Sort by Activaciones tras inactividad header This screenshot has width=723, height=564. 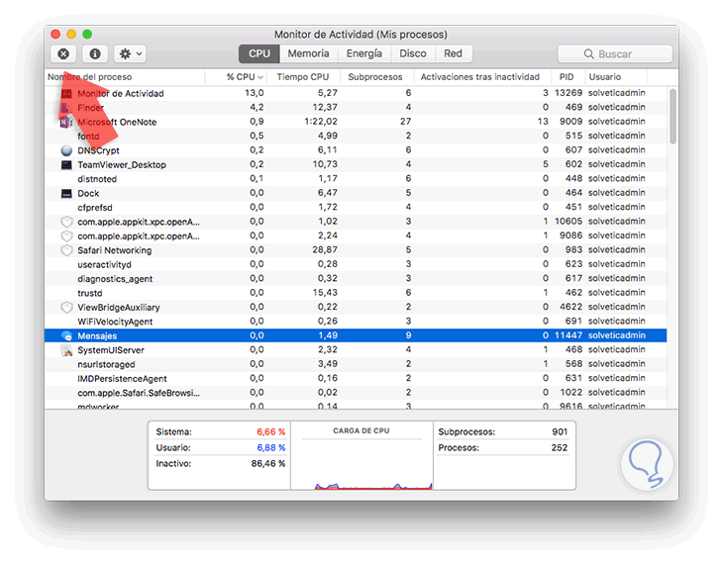coord(480,77)
